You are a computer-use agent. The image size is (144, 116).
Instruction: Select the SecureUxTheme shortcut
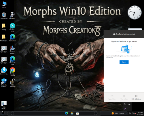[12, 28]
